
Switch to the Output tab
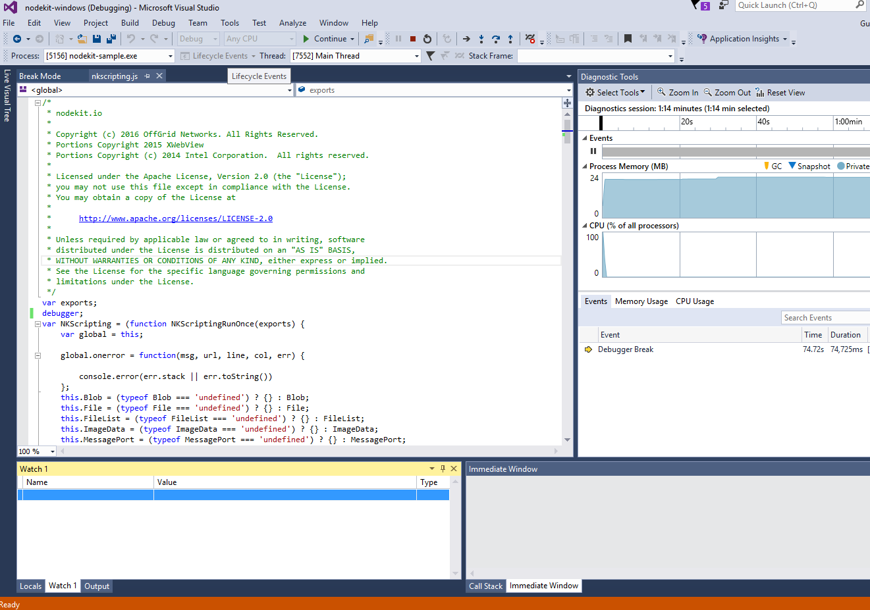tap(97, 586)
